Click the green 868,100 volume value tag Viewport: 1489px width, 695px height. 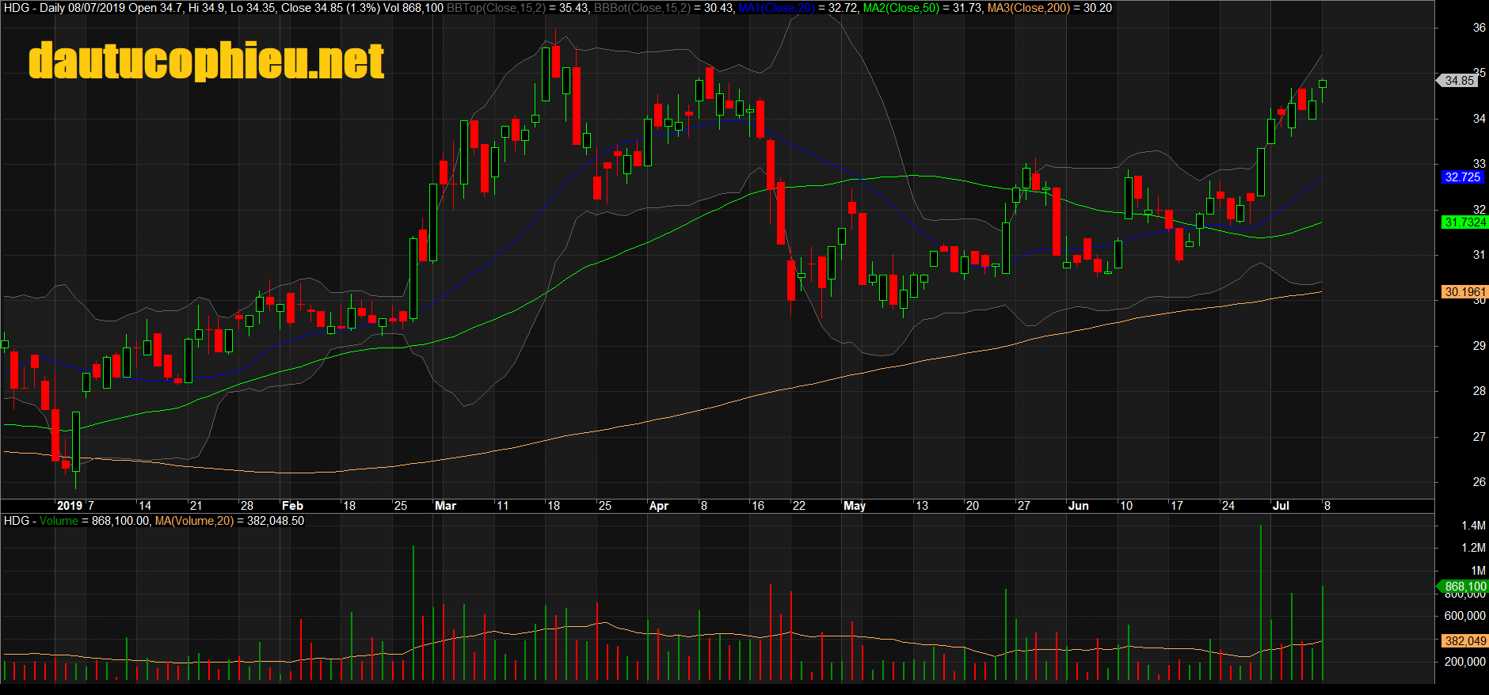(x=1464, y=587)
